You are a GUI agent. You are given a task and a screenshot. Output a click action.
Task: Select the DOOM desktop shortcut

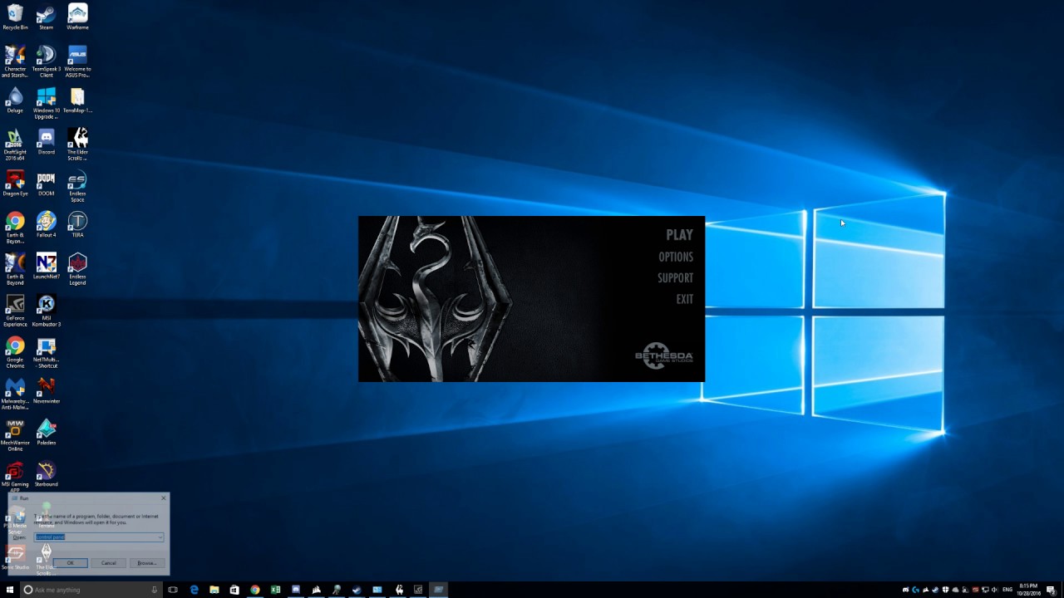point(46,183)
